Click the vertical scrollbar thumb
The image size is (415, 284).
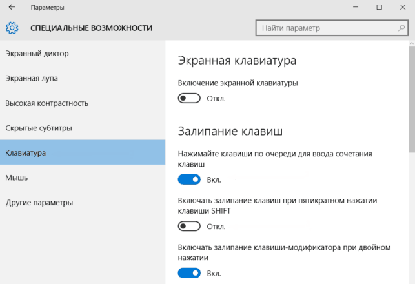coord(412,99)
